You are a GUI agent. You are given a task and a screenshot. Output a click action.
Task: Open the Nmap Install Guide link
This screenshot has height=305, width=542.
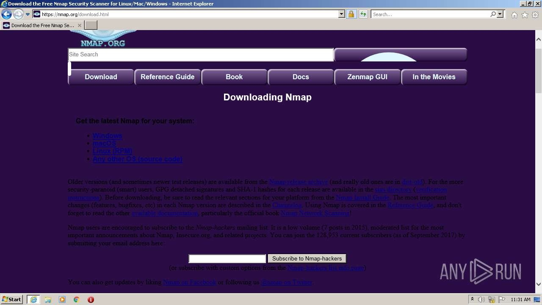pos(362,197)
